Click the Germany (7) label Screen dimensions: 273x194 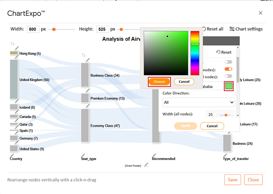[x=29, y=138]
